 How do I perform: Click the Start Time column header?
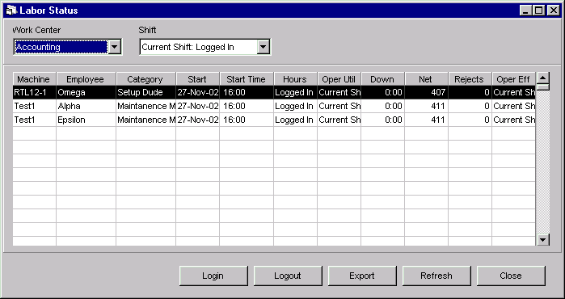(x=247, y=79)
